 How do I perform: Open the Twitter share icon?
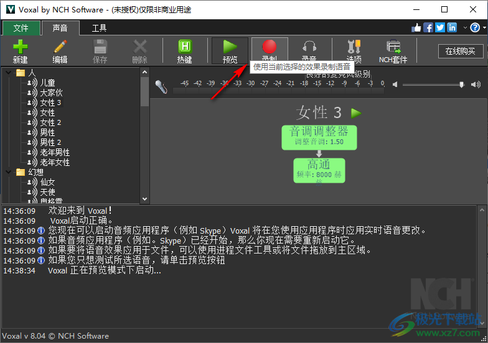pos(439,27)
